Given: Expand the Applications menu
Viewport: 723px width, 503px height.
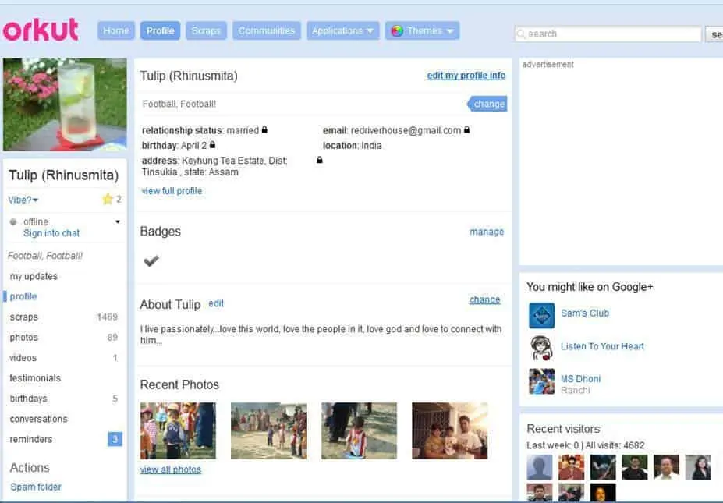Looking at the screenshot, I should (342, 31).
